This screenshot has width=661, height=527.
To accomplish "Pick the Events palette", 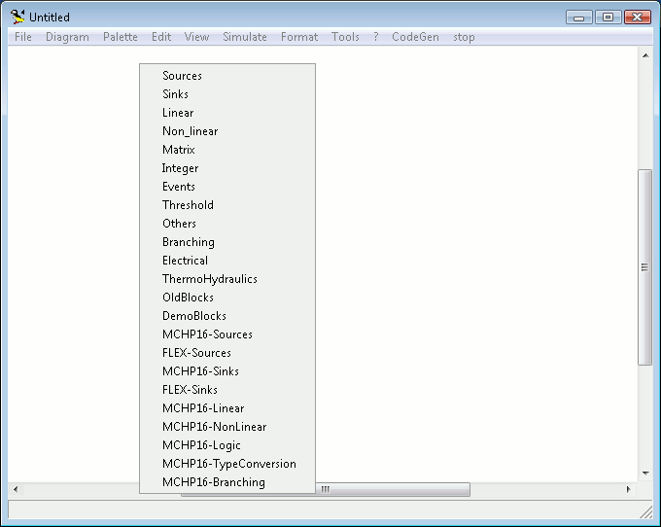I will click(227, 187).
